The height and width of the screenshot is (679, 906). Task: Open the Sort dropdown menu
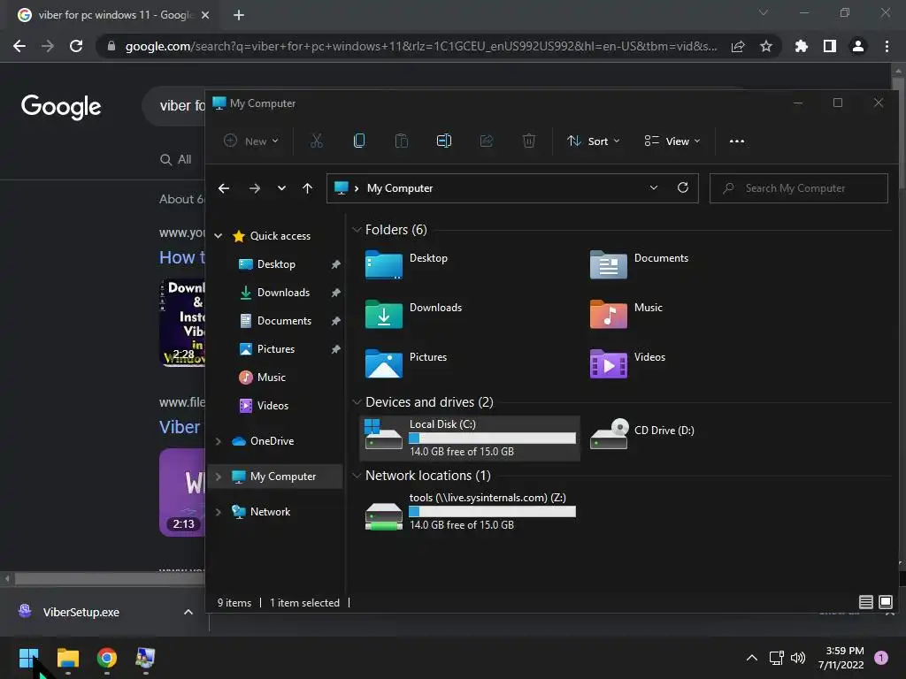tap(594, 141)
